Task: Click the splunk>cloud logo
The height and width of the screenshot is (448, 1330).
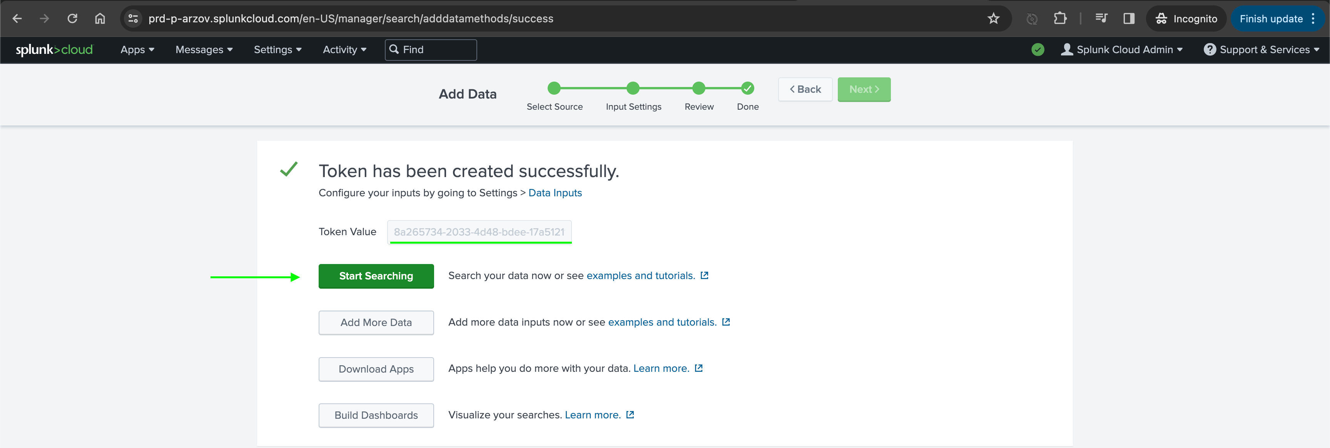Action: click(54, 50)
